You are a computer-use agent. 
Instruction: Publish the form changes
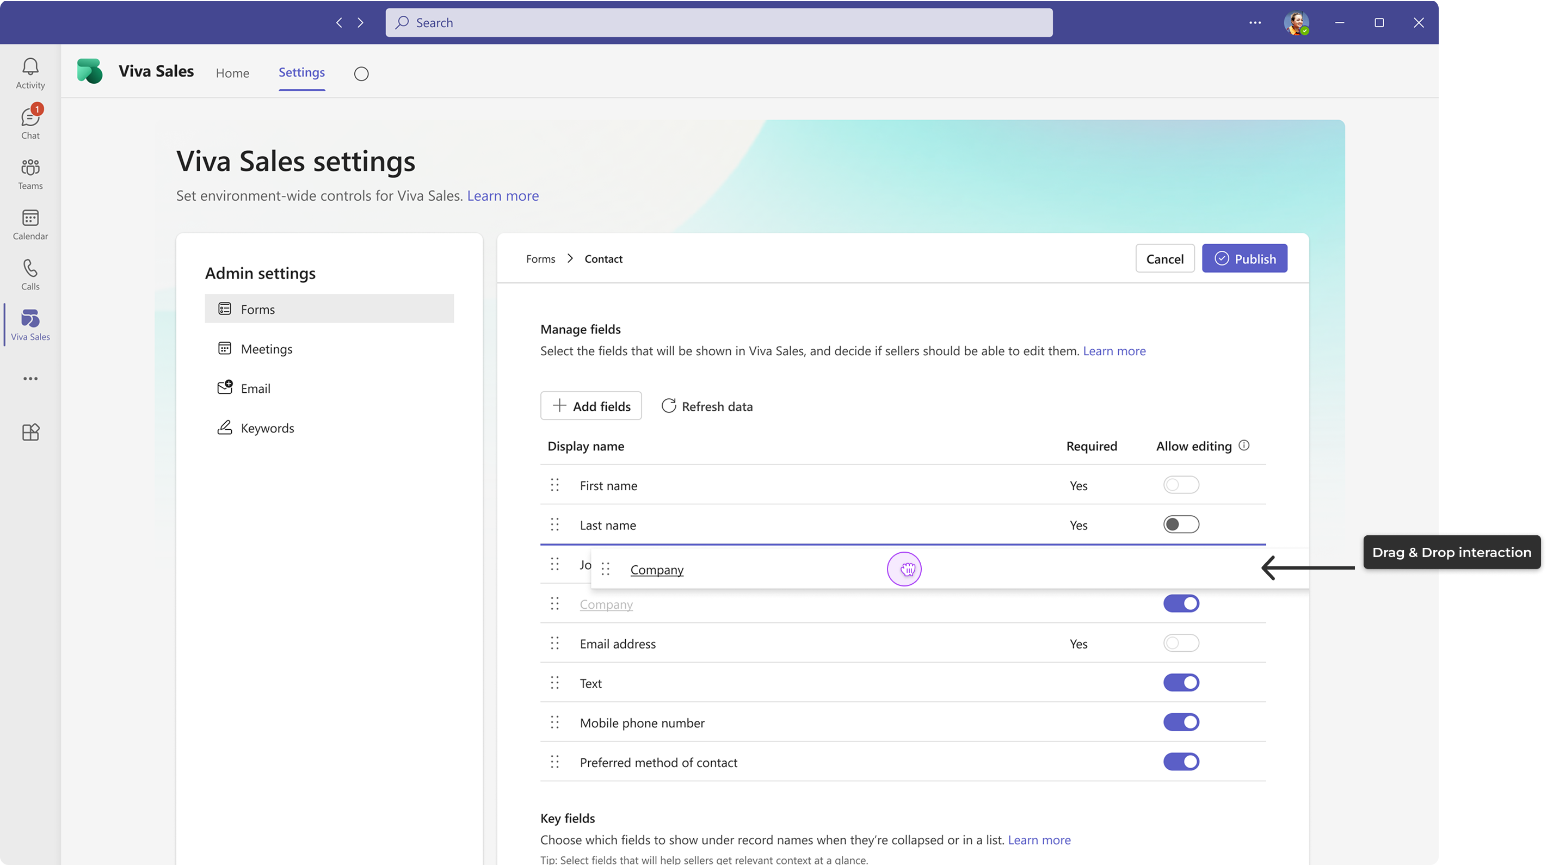click(1244, 259)
